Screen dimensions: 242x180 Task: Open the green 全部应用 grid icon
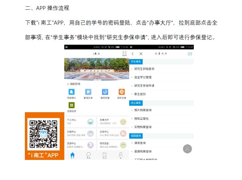(x=72, y=105)
